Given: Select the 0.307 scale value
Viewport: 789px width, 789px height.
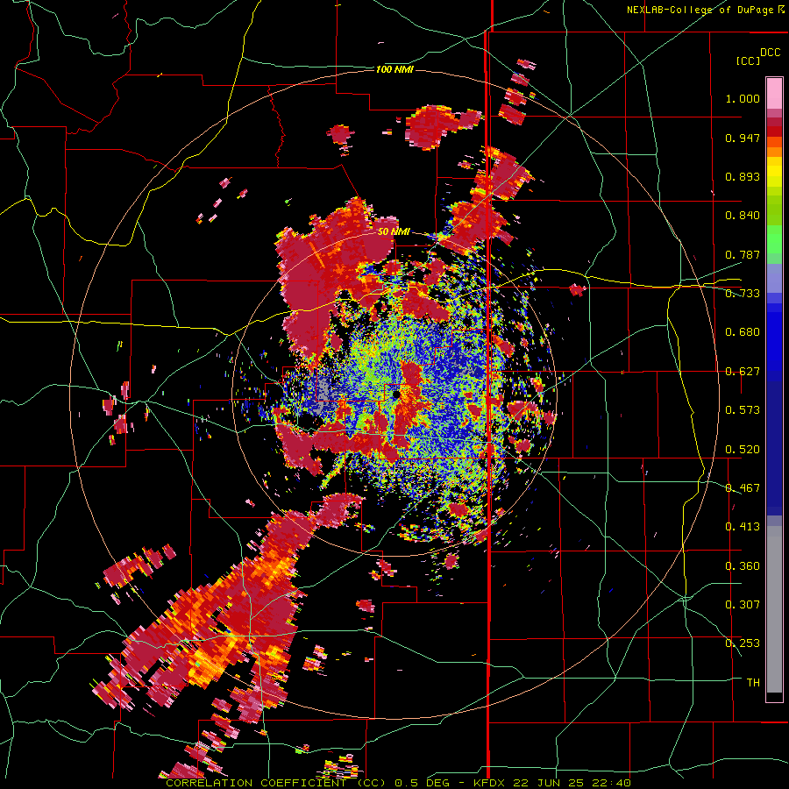Looking at the screenshot, I should (743, 605).
